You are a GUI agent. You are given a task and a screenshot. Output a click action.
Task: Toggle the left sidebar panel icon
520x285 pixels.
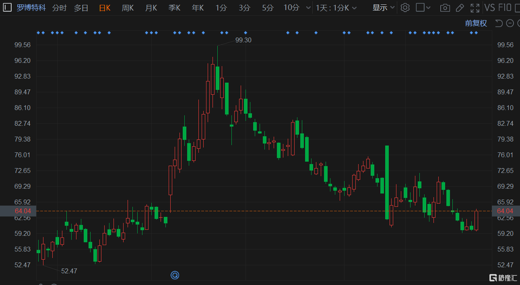[7, 8]
